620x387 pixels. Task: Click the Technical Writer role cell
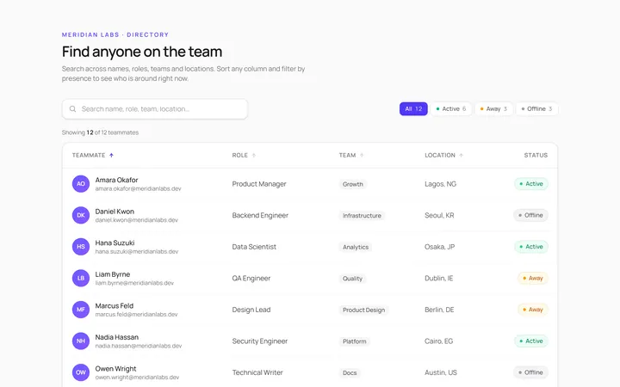click(257, 372)
